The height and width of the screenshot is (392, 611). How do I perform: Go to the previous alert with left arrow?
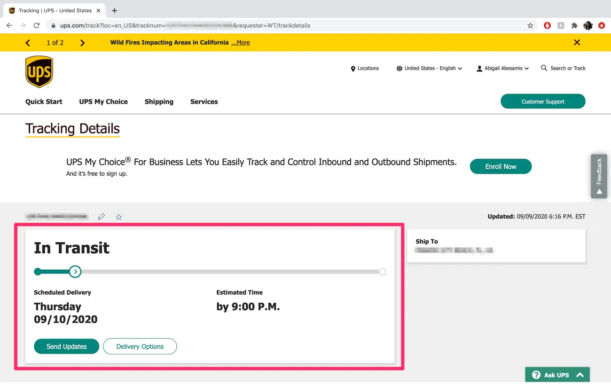(x=28, y=43)
